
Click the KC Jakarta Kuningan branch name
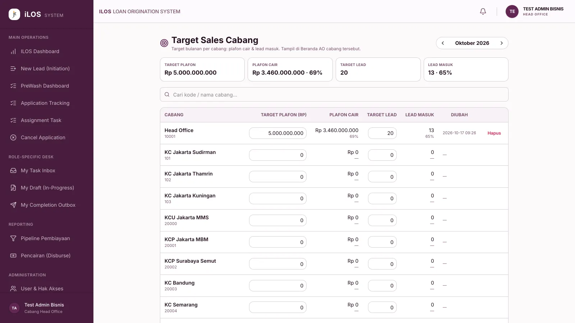(x=190, y=196)
